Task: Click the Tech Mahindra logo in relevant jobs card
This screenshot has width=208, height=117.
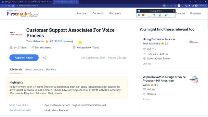Action: coord(194,42)
